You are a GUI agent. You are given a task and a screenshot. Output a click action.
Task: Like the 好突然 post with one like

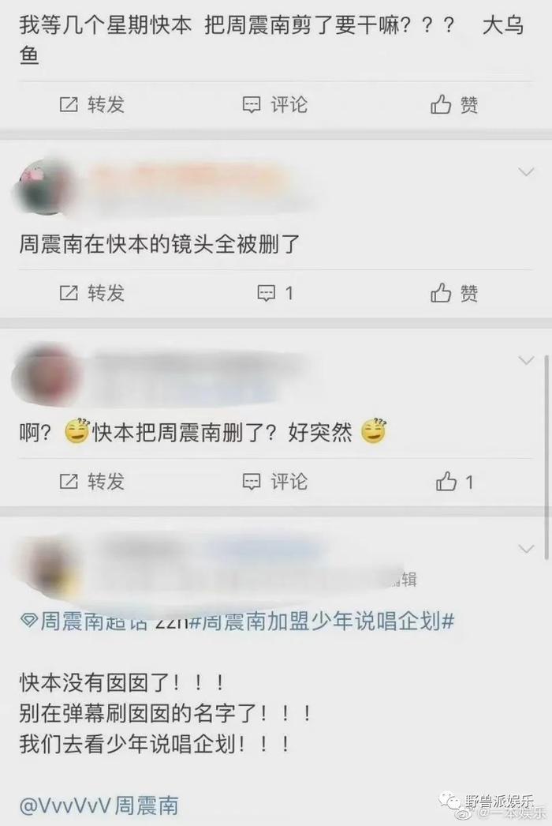pyautogui.click(x=455, y=481)
